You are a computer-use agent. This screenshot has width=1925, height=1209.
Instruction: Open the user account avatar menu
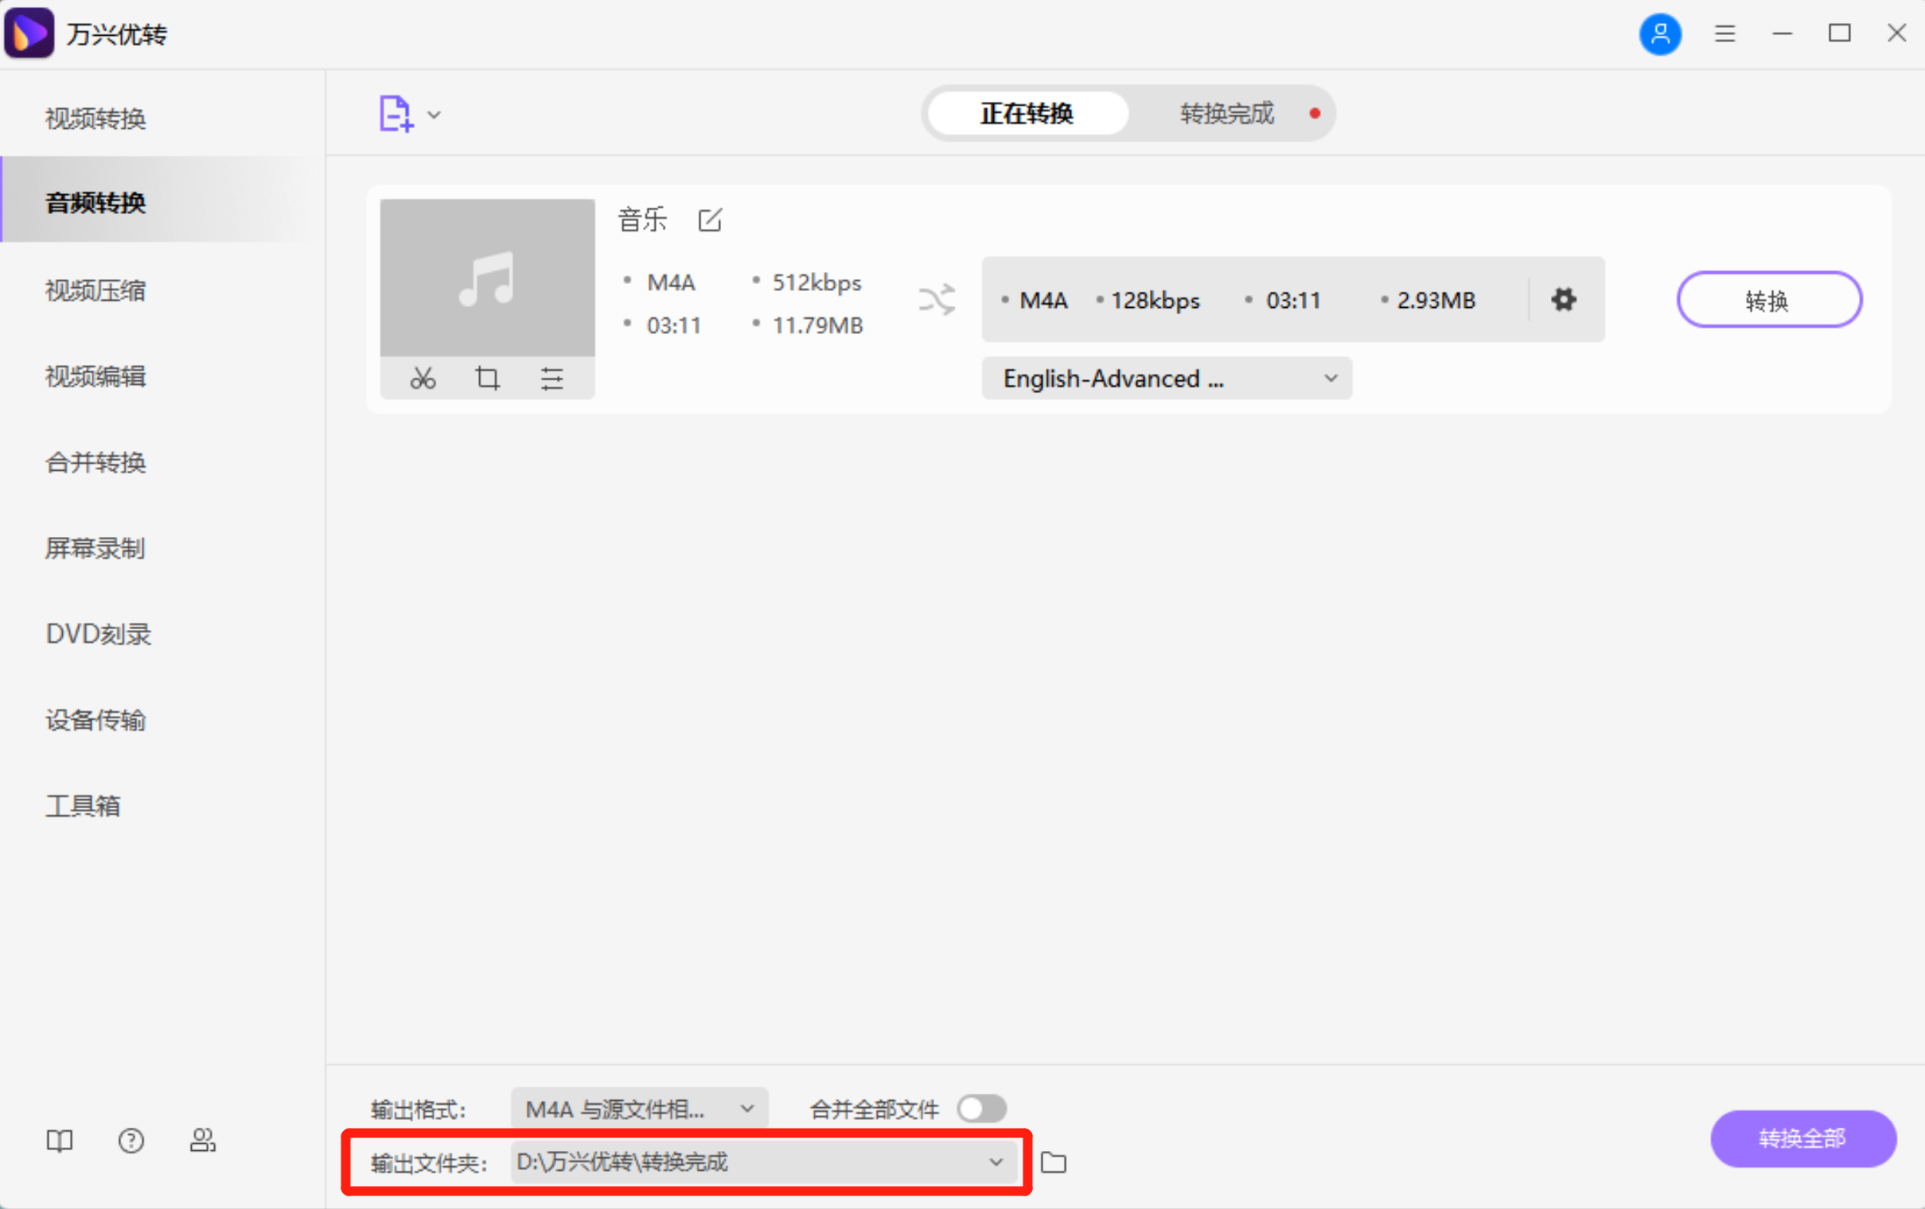pos(1659,34)
